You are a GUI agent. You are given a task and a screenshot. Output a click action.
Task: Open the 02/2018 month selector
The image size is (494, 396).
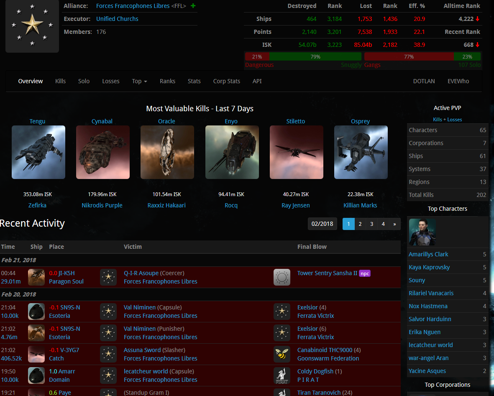(323, 224)
